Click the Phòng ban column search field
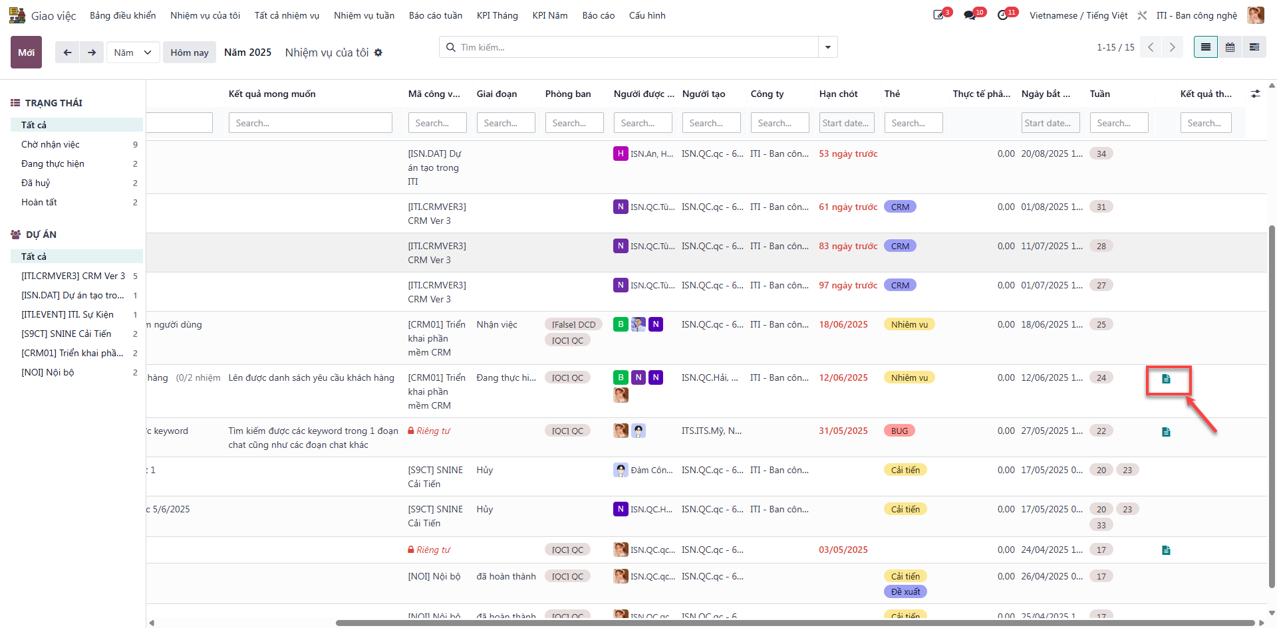This screenshot has height=628, width=1277. pyautogui.click(x=575, y=123)
